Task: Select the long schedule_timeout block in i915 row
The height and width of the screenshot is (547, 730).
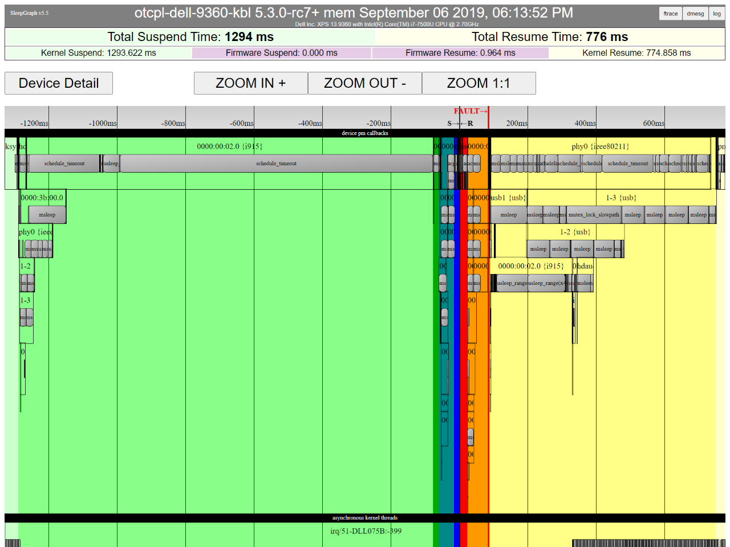Action: click(277, 164)
